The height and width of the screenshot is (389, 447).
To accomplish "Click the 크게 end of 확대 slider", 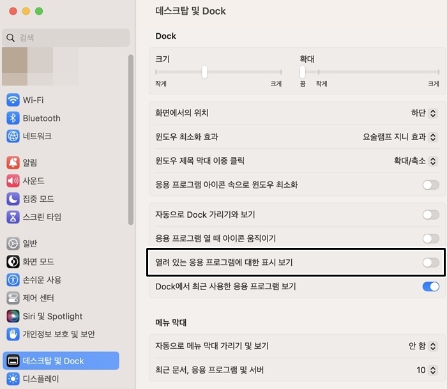I will click(434, 84).
